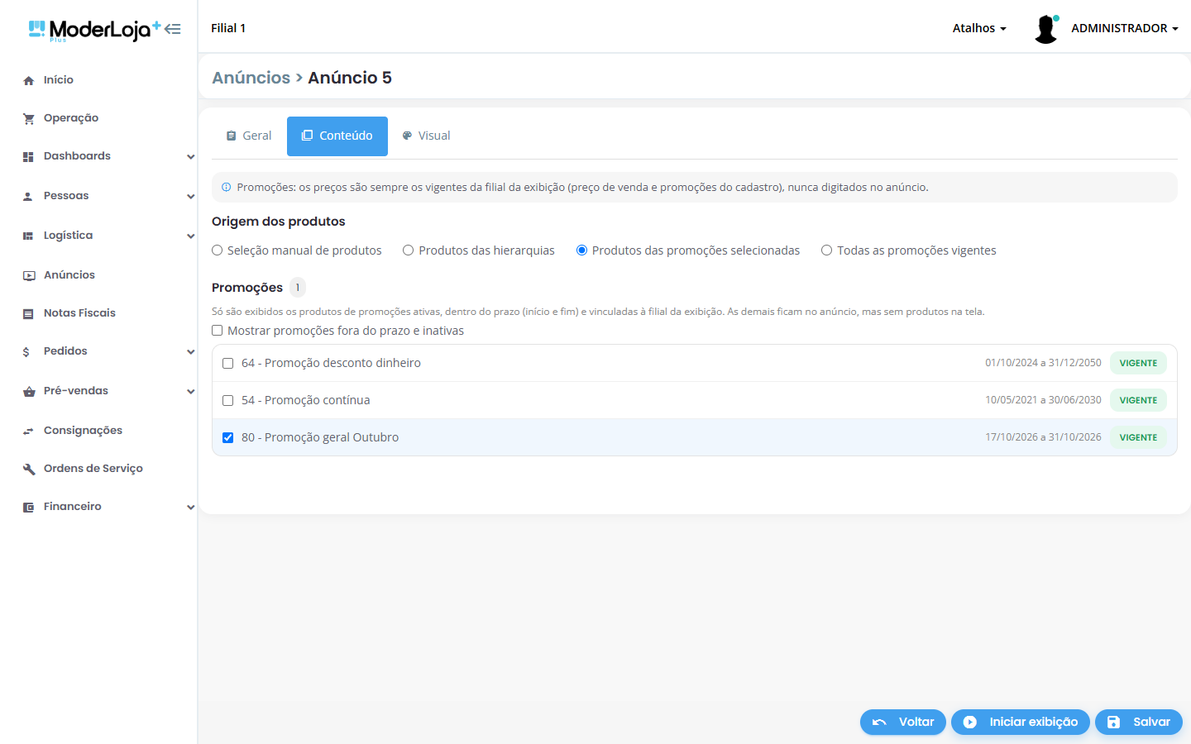Expand the Dashboards sidebar chevron

tap(191, 157)
